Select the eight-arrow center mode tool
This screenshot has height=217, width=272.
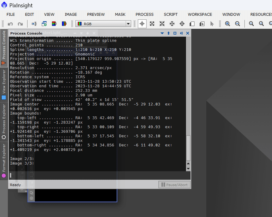172,24
